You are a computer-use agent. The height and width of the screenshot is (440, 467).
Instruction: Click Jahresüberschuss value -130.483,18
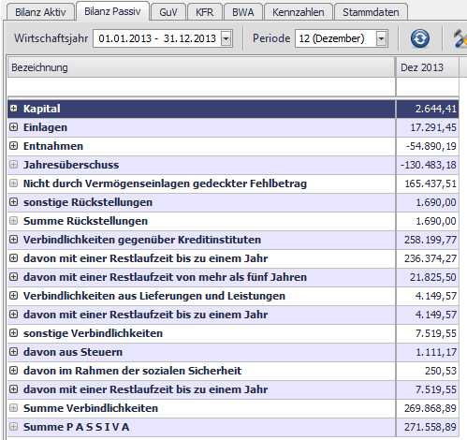click(429, 165)
